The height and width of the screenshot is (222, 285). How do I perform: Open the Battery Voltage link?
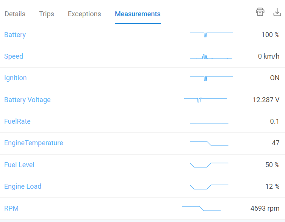pyautogui.click(x=27, y=100)
